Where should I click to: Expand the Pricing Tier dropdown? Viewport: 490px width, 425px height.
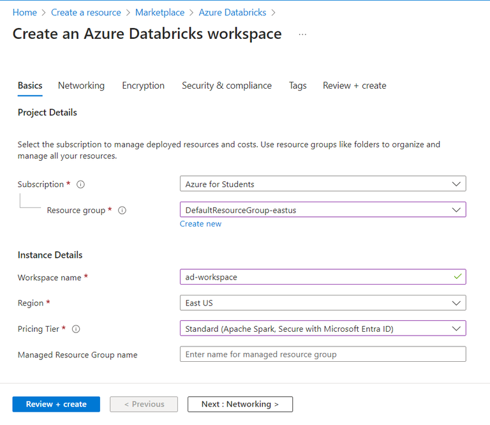click(323, 329)
